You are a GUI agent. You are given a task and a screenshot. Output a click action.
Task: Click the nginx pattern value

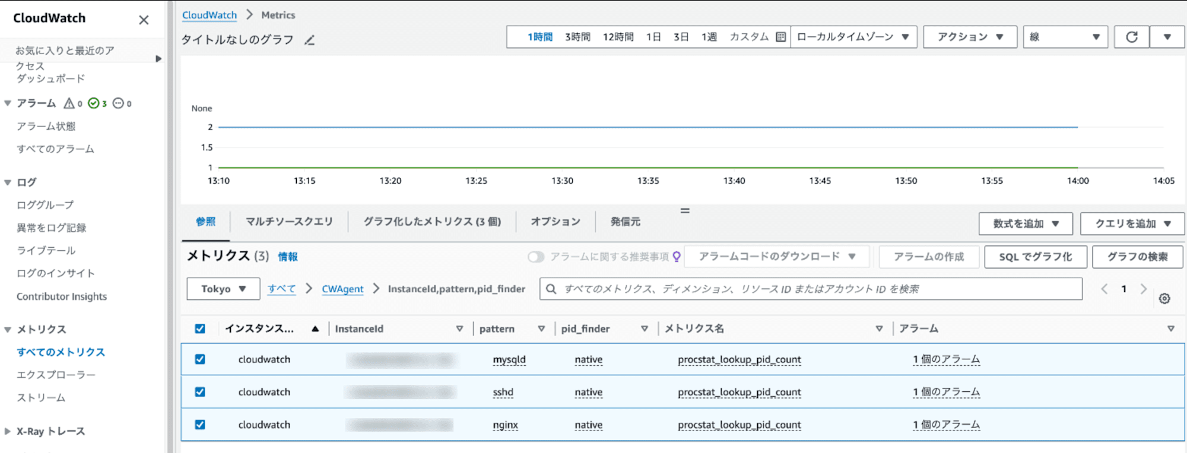[505, 425]
